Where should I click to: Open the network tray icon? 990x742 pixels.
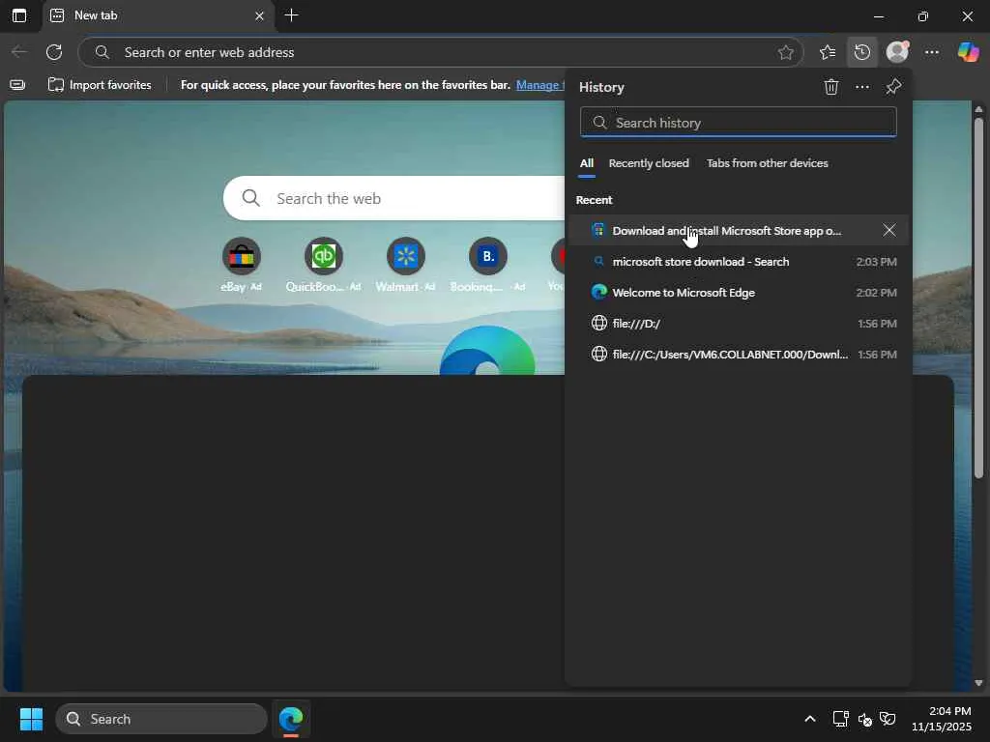tap(840, 719)
